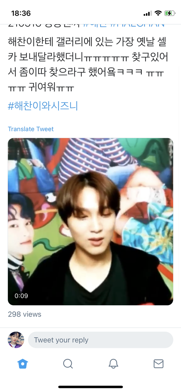Image resolution: width=181 pixels, height=392 pixels.
Task: Tap the tweet text starting 해찬이한테
Action: pyautogui.click(x=87, y=64)
